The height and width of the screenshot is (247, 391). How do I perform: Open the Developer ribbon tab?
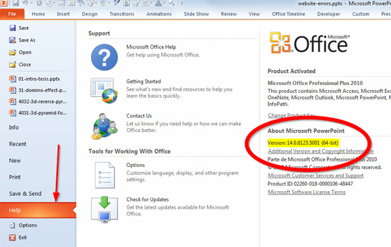click(328, 14)
